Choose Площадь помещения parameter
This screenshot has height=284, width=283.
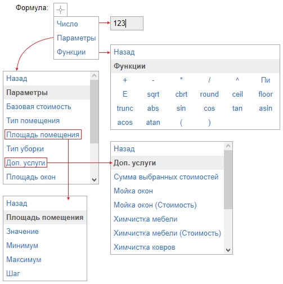[x=43, y=134]
